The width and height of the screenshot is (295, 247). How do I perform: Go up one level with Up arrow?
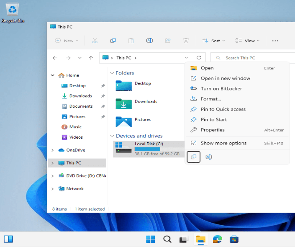91,58
